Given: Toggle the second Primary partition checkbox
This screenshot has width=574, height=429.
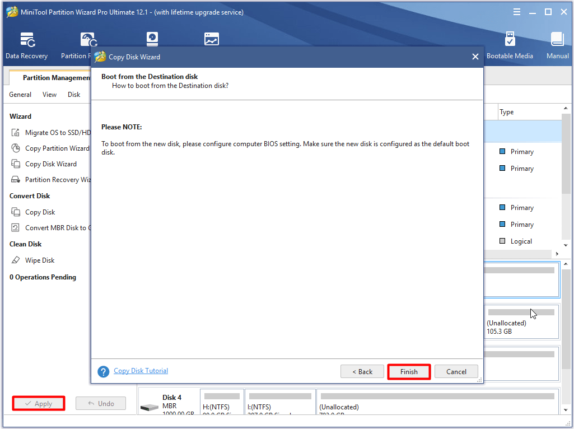Looking at the screenshot, I should [502, 168].
